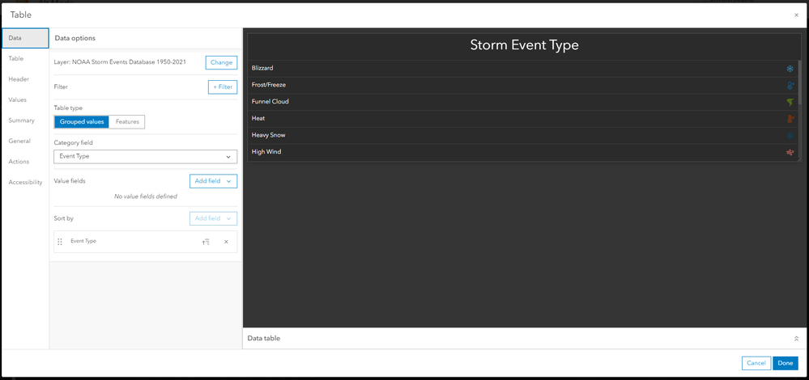The height and width of the screenshot is (380, 809).
Task: Click the green tornado icon in Funnel Cloud row
Action: [x=790, y=102]
